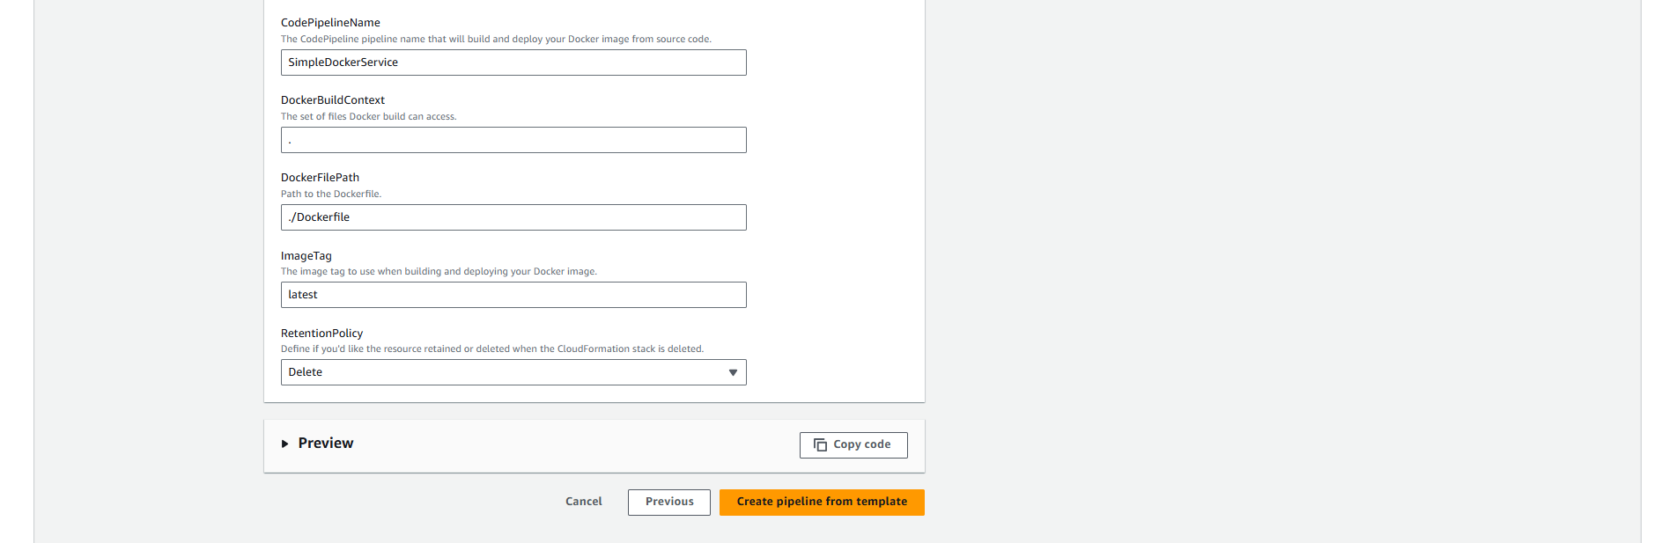Click the RetentionPolicy label
The image size is (1661, 543).
pos(321,334)
